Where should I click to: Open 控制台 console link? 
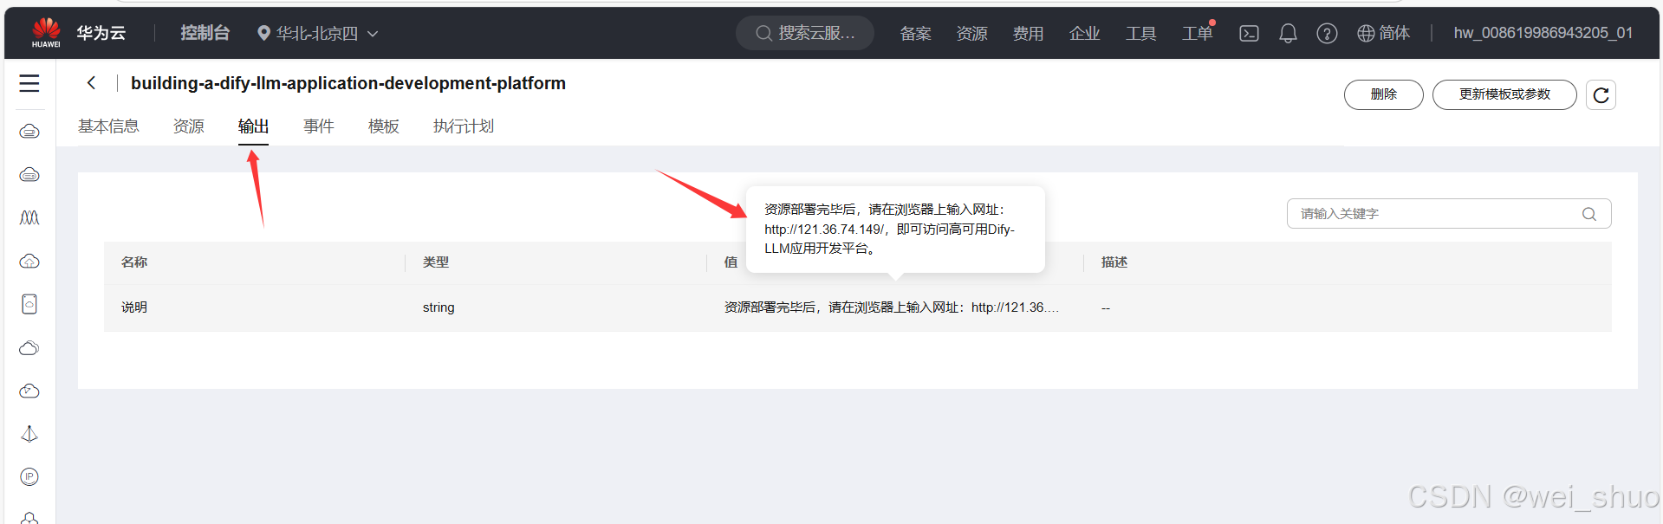pyautogui.click(x=205, y=33)
